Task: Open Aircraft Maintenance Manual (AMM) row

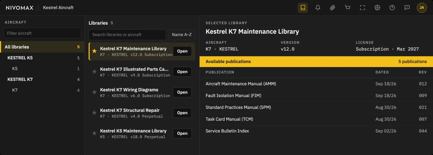Action: click(x=316, y=84)
